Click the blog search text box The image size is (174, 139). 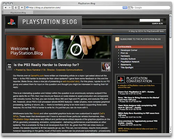click(150, 20)
